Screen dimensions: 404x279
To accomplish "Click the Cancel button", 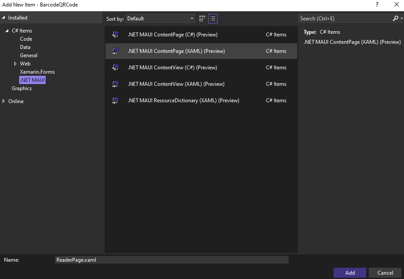I will pyautogui.click(x=384, y=273).
